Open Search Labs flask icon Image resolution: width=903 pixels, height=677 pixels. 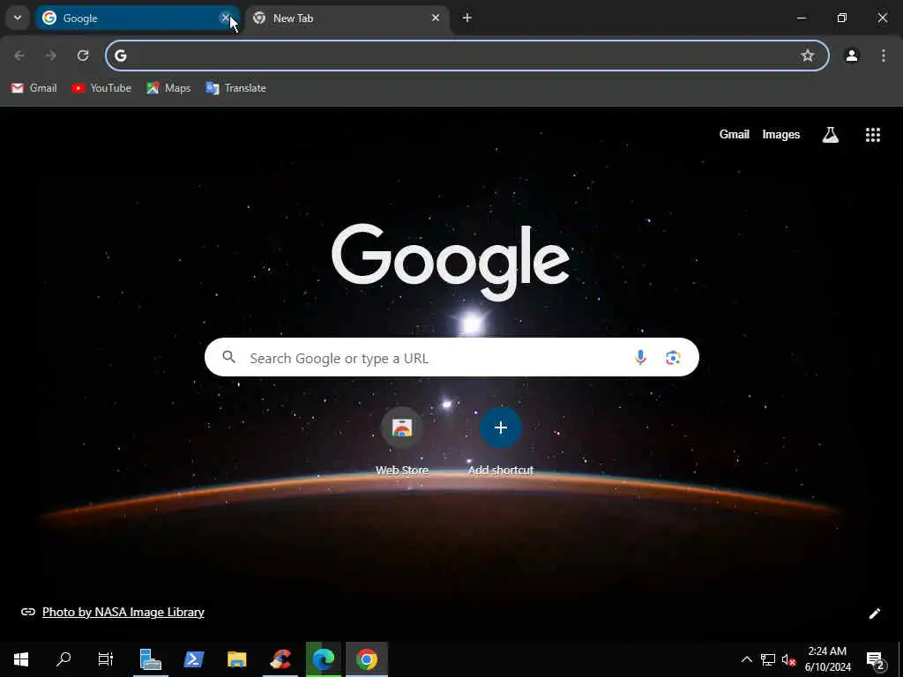tap(830, 135)
